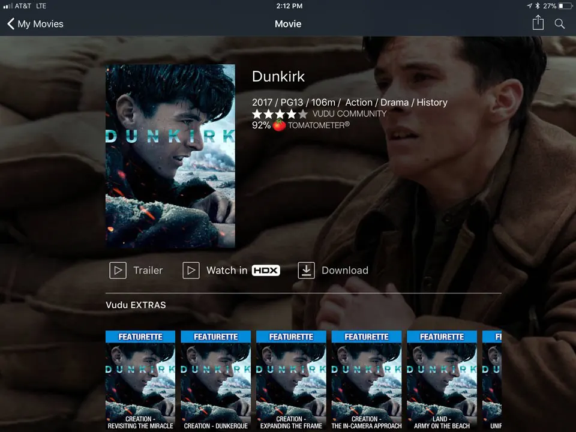Tap the battery indicator in status bar

[565, 6]
